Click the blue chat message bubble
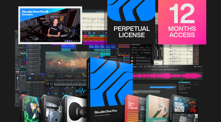Image resolution: width=221 pixels, height=122 pixels. (162, 87)
